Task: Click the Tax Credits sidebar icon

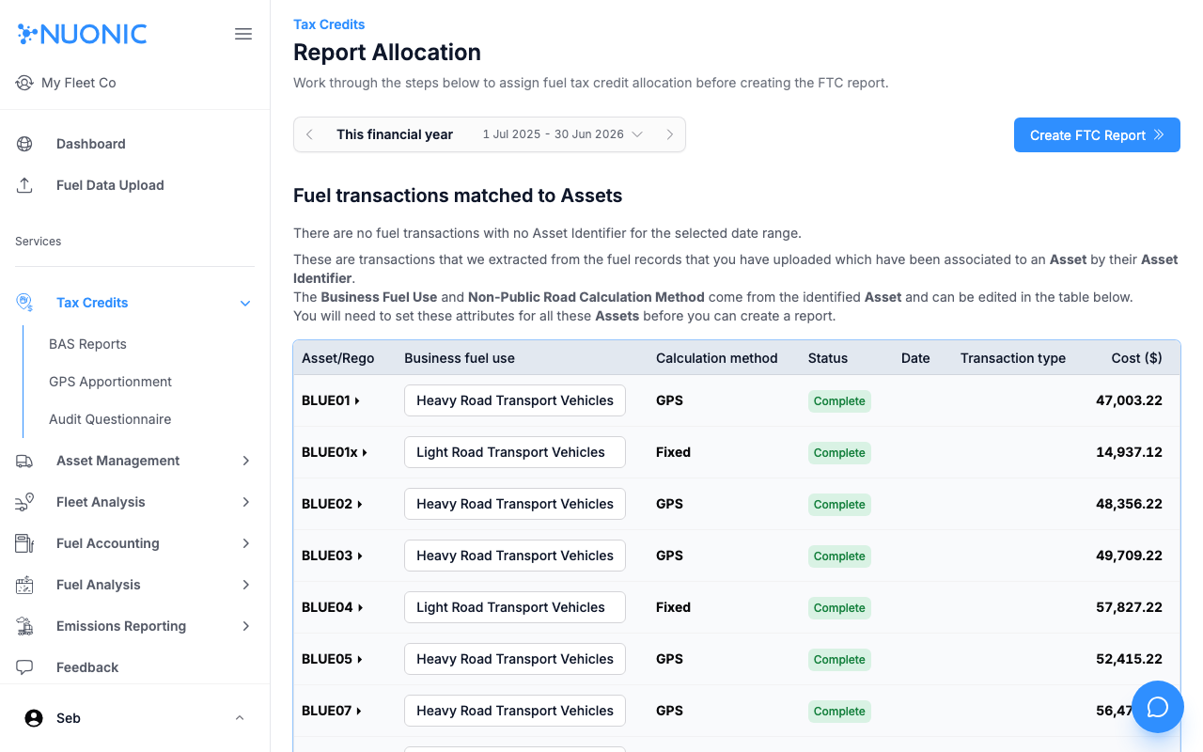Action: (24, 303)
